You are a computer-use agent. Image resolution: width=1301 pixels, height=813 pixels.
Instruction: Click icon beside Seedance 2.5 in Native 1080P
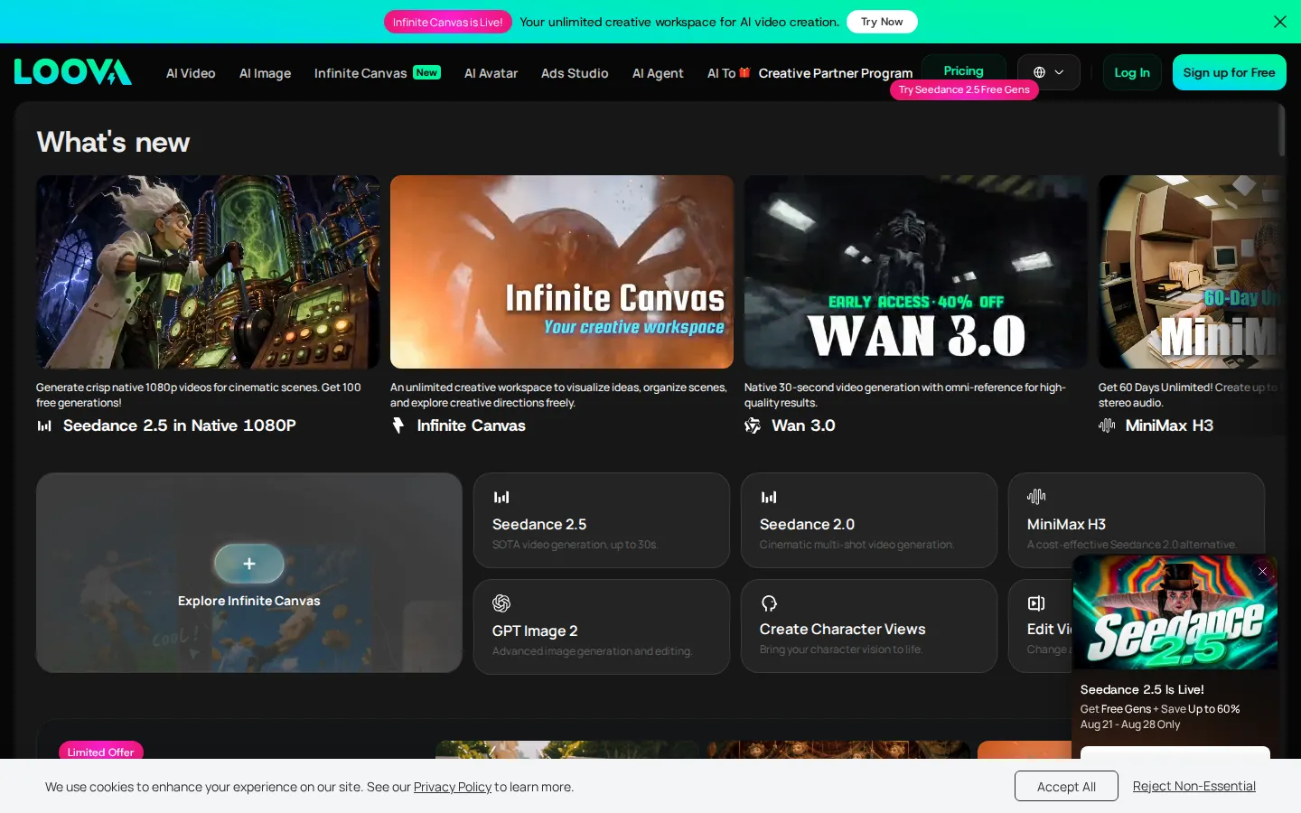click(x=44, y=425)
